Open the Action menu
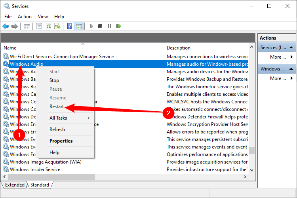This screenshot has width=297, height=198. pyautogui.click(x=25, y=17)
